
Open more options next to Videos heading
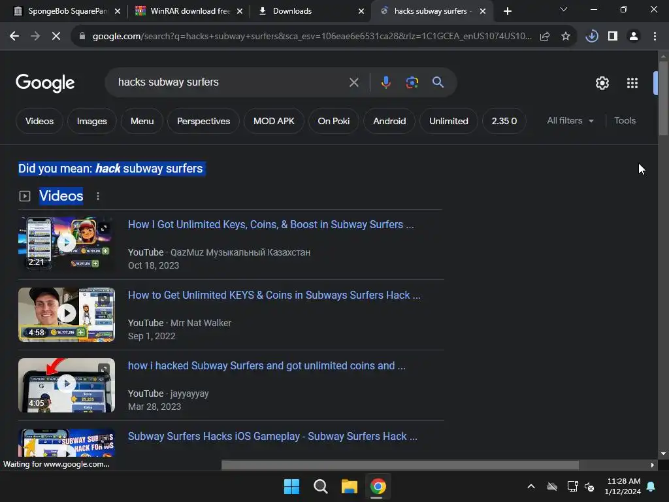click(x=98, y=196)
